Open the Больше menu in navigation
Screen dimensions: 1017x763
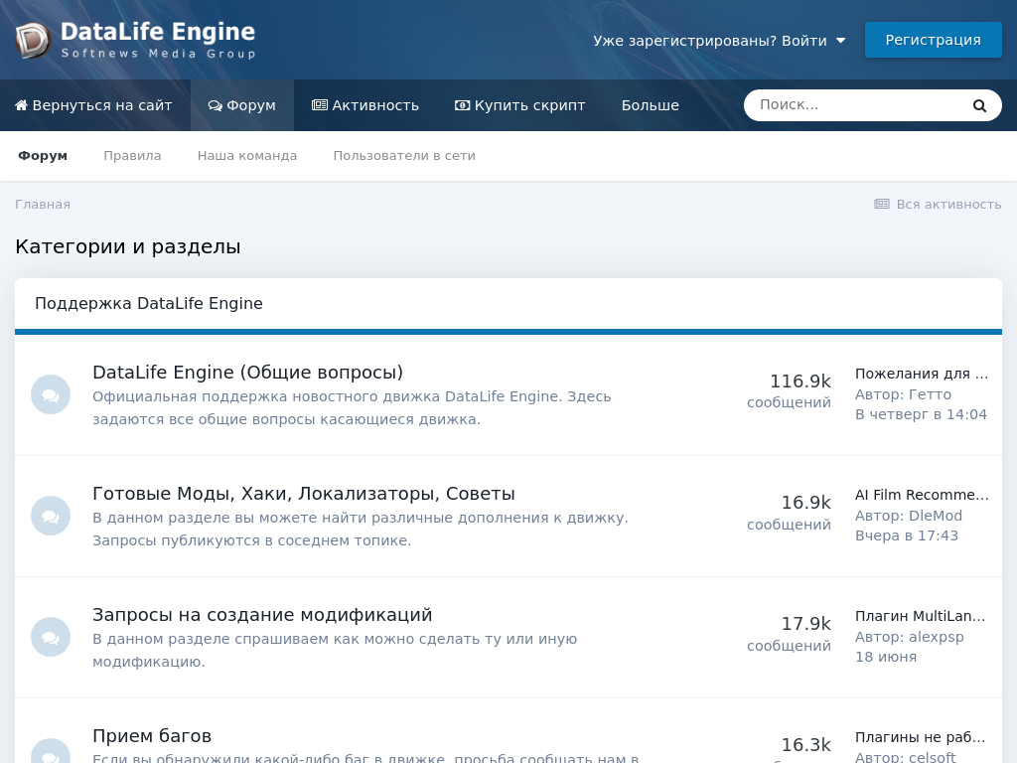point(650,105)
